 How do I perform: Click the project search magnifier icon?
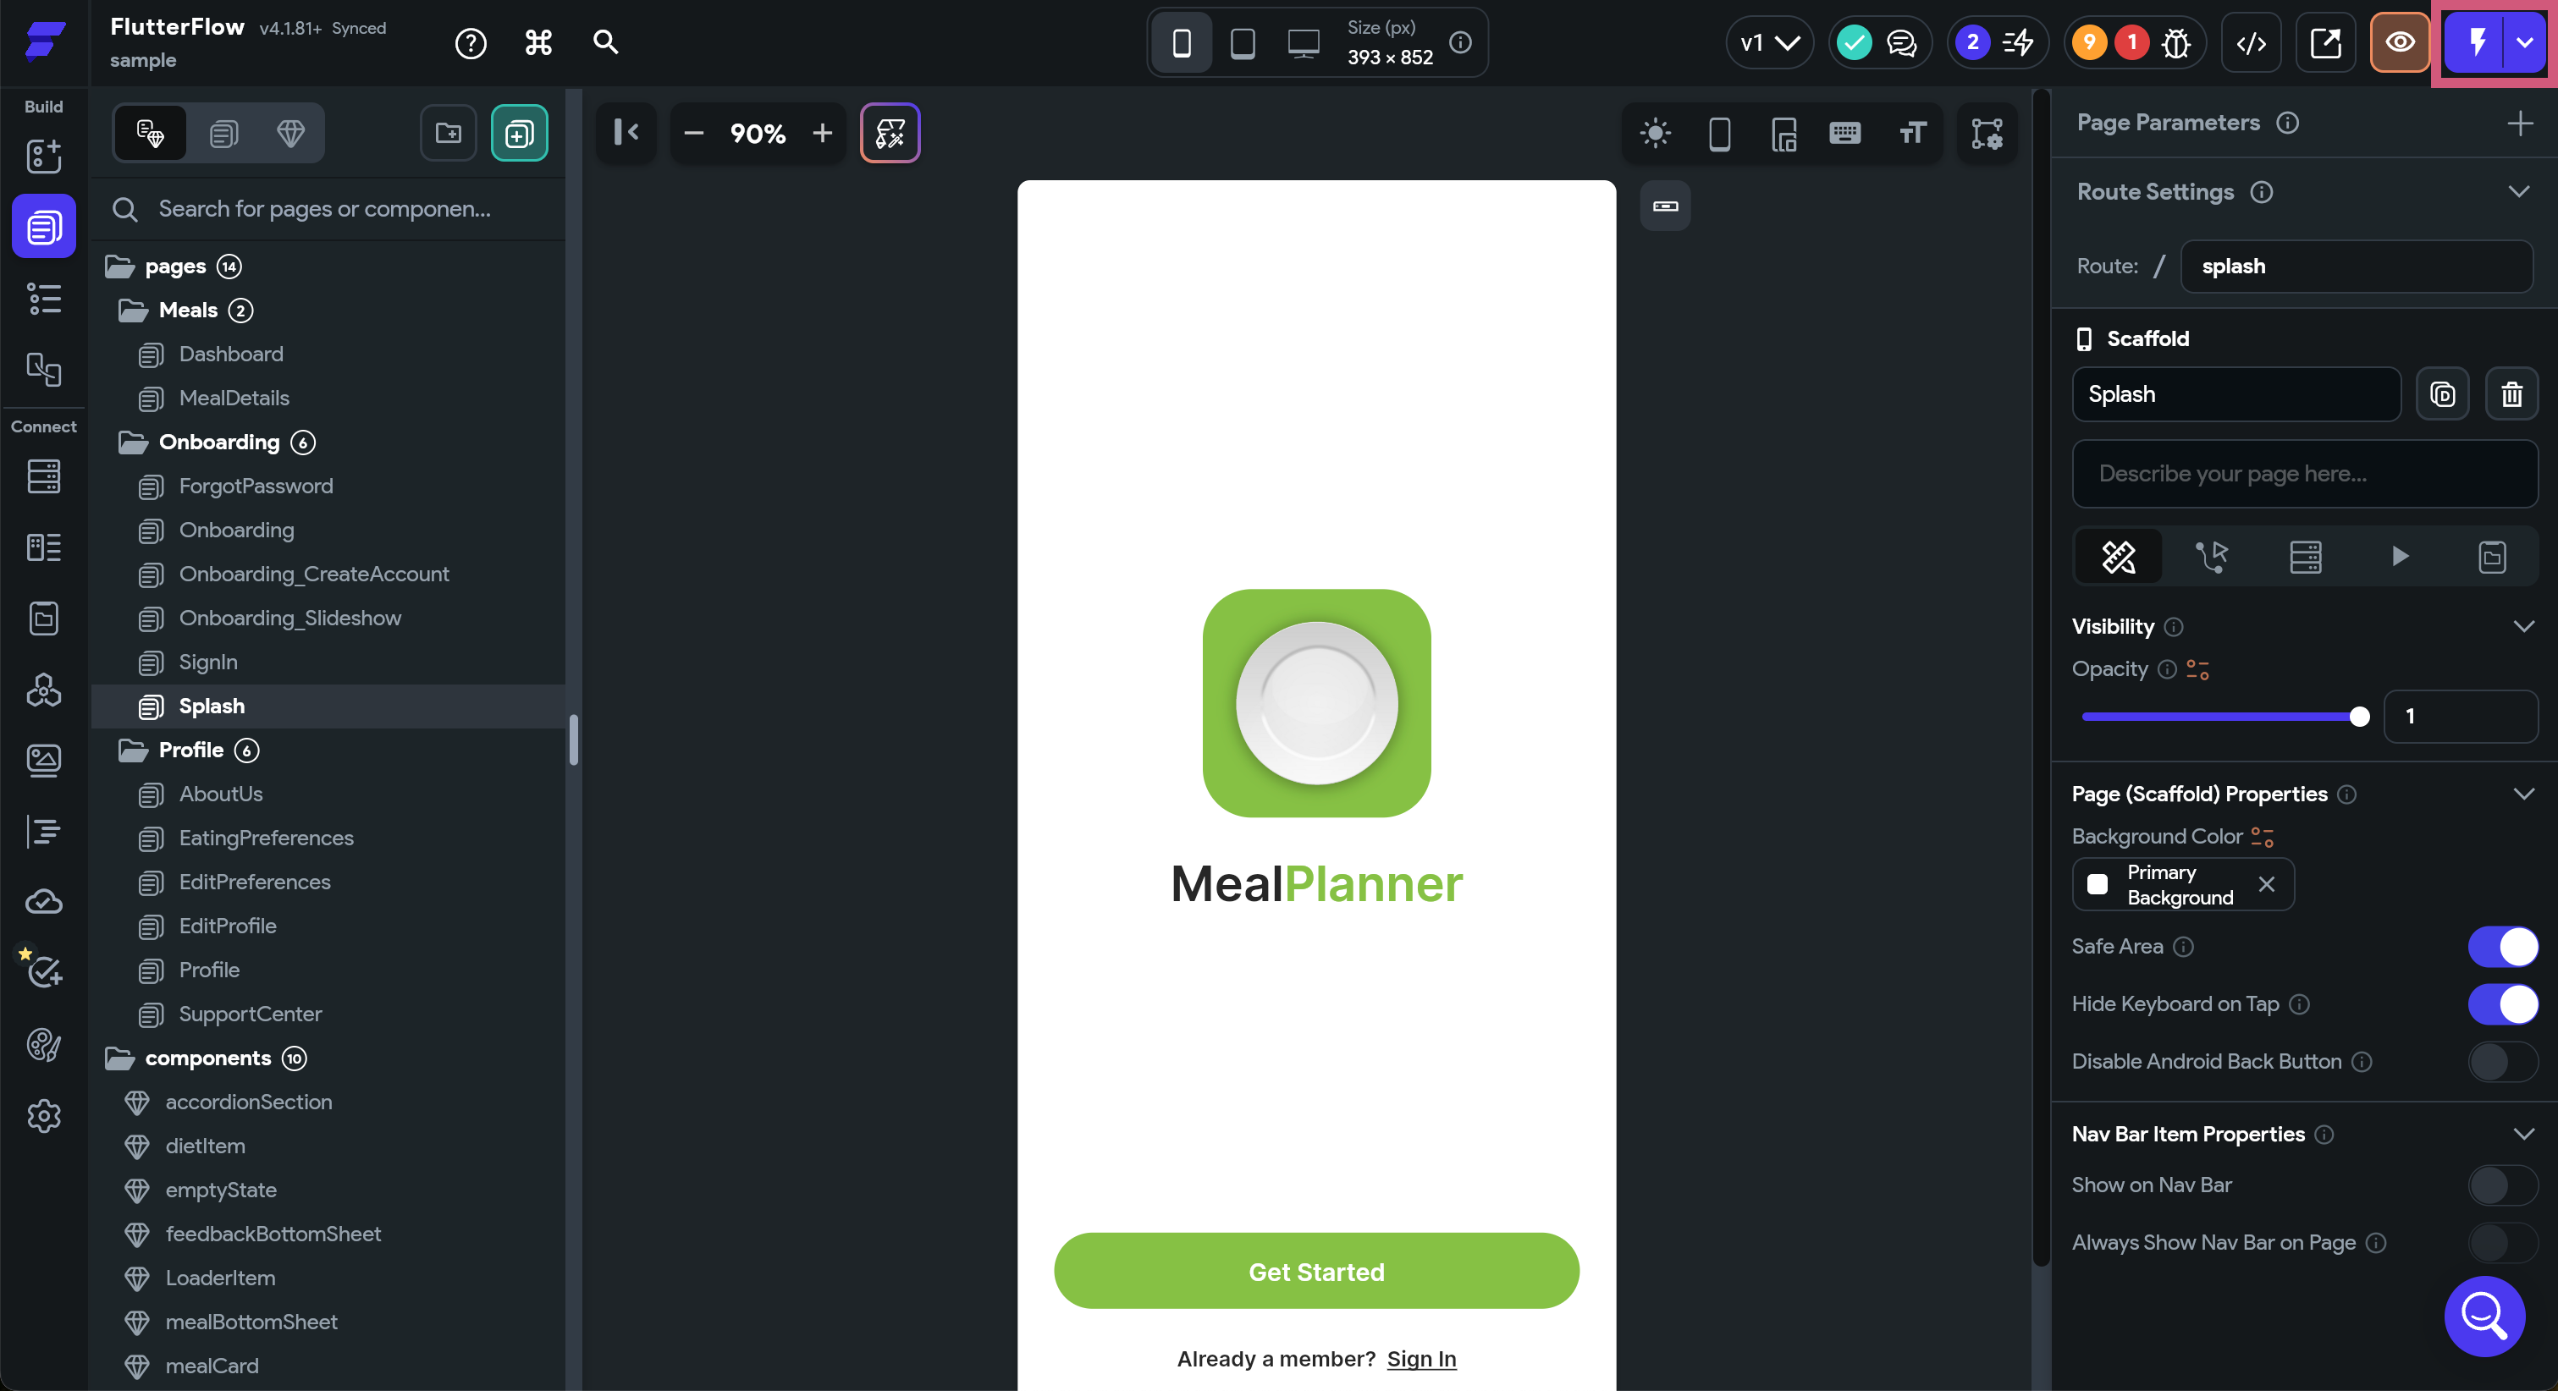coord(606,42)
